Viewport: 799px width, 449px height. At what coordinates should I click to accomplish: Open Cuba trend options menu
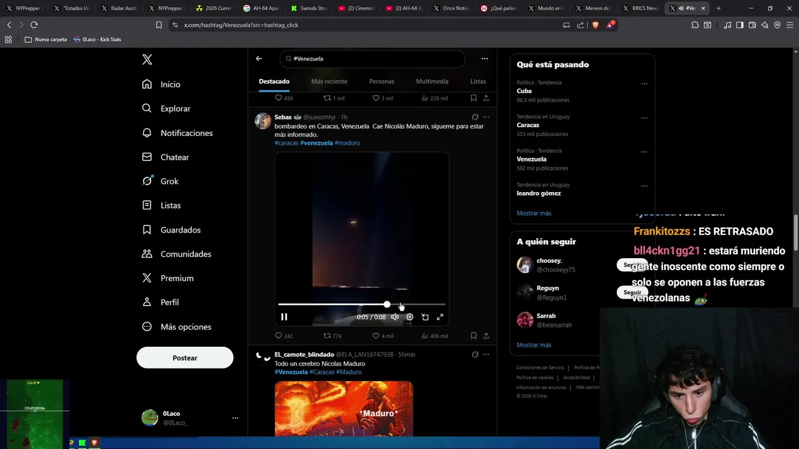(x=644, y=84)
